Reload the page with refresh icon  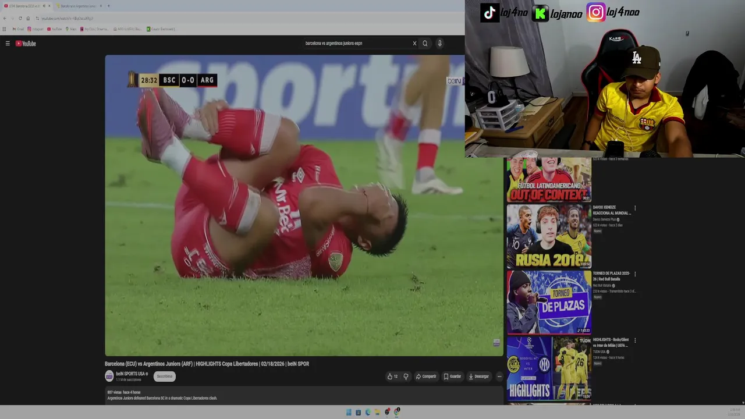[20, 18]
